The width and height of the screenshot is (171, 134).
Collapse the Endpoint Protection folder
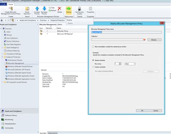pyautogui.click(x=2, y=57)
